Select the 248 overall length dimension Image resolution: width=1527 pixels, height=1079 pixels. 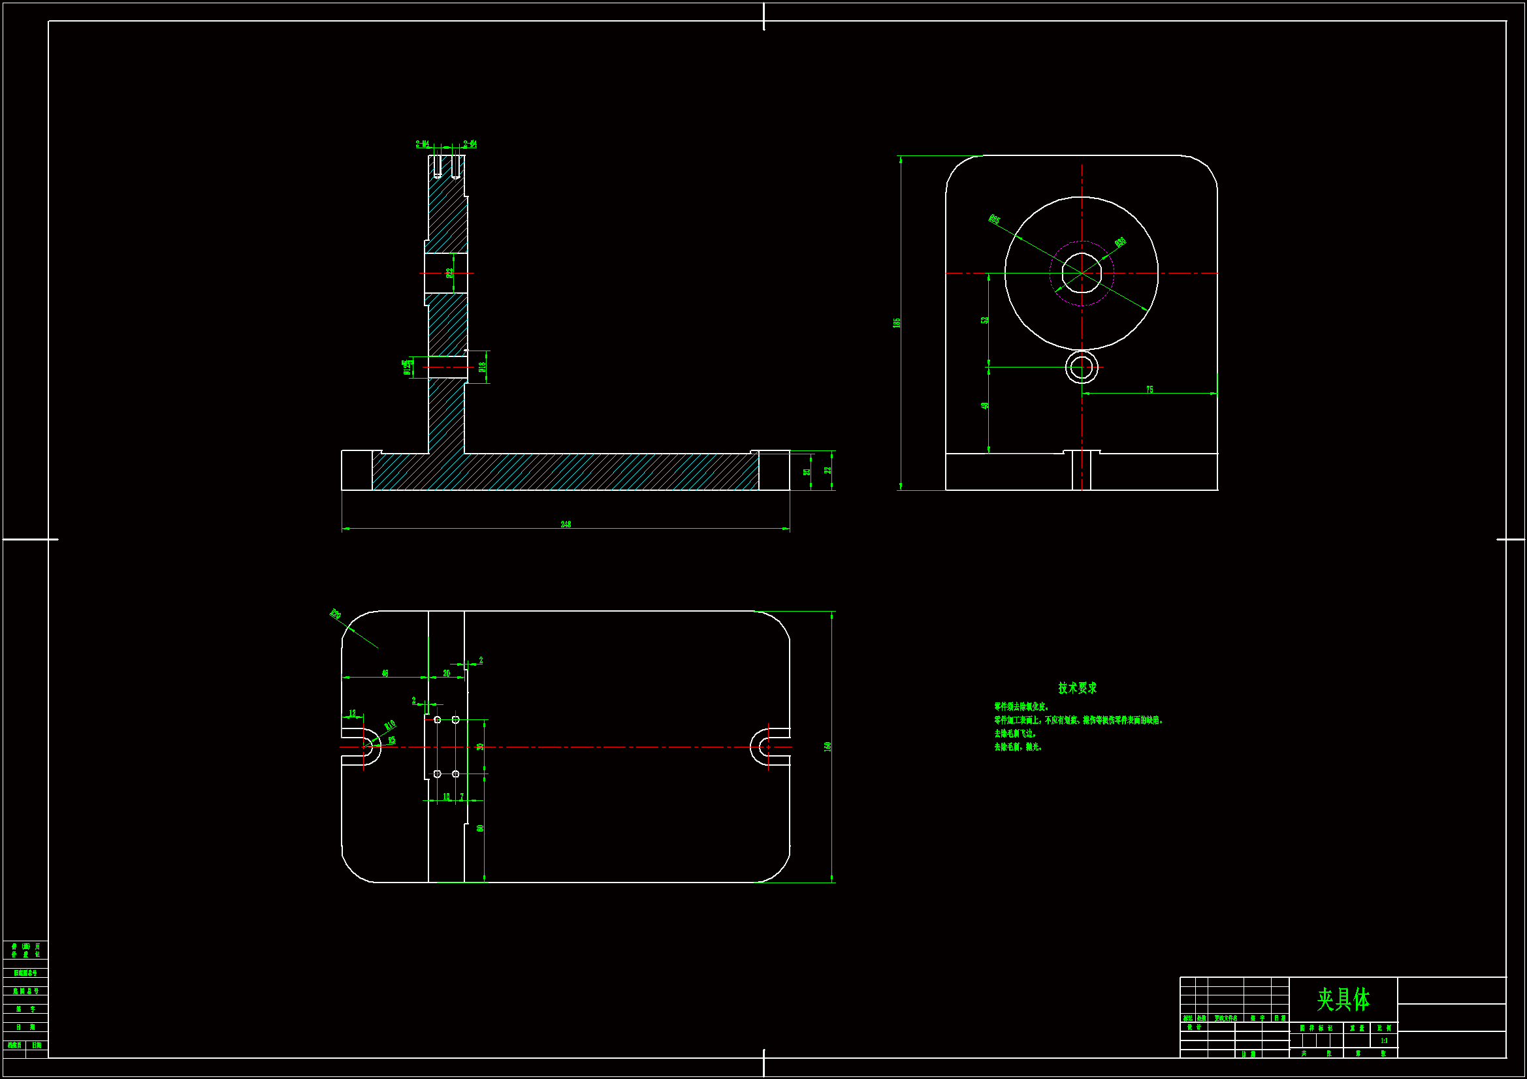pyautogui.click(x=566, y=525)
